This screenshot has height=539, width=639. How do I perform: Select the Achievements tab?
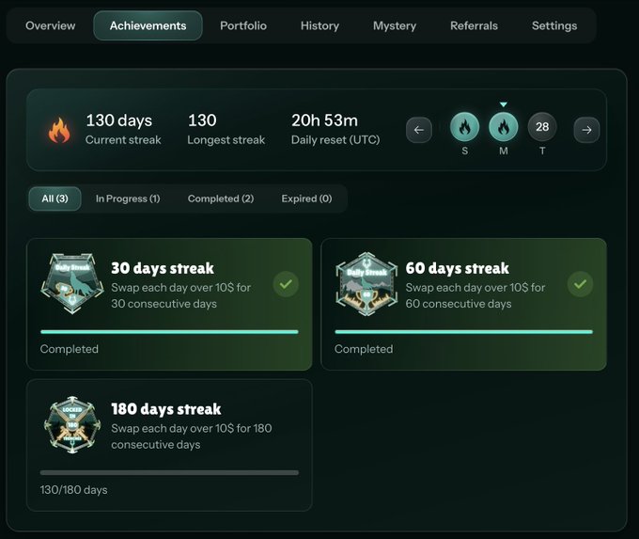click(148, 25)
